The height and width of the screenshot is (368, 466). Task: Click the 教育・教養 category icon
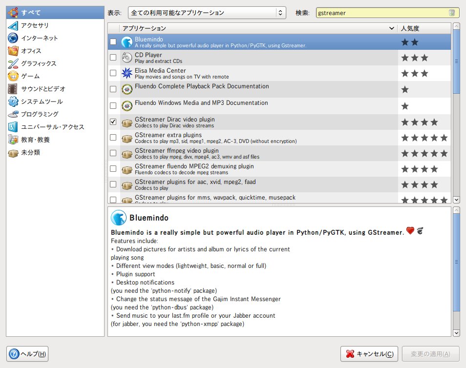[x=13, y=140]
